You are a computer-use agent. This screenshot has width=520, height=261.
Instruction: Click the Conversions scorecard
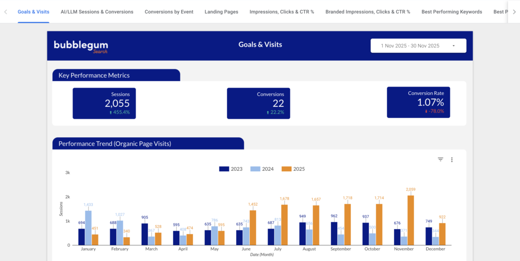click(258, 103)
